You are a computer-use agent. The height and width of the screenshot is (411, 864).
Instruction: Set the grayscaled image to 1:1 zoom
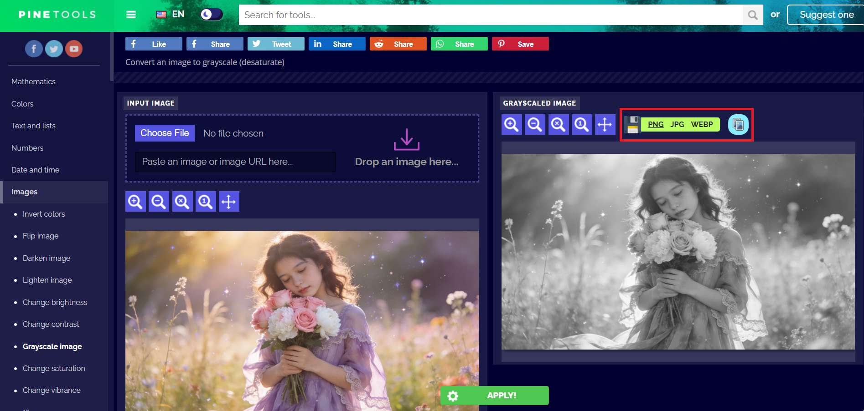[582, 124]
